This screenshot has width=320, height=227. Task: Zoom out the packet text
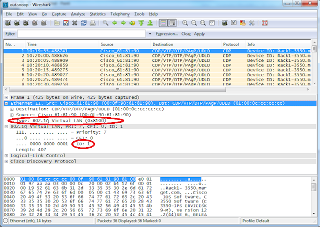194,23
